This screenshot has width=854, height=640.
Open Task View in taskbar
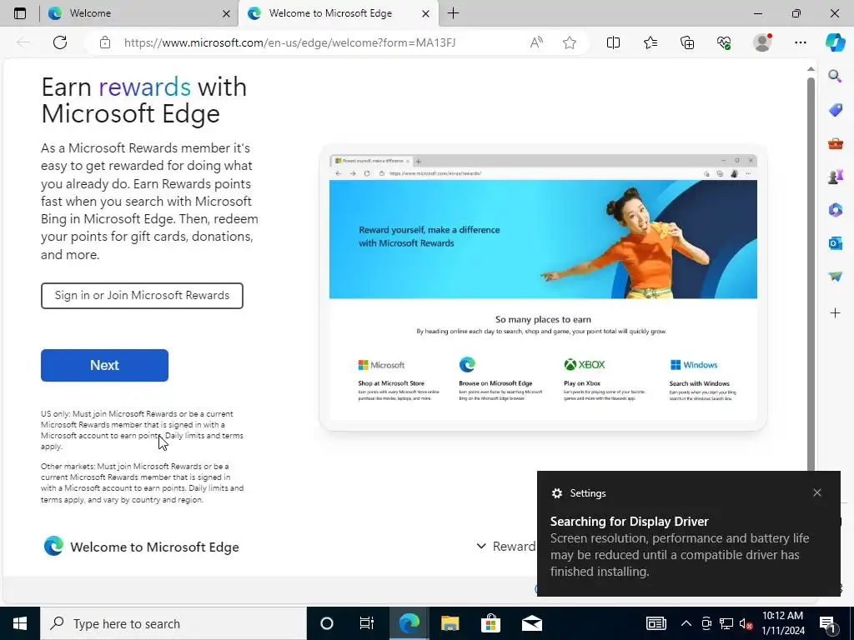[x=367, y=623]
